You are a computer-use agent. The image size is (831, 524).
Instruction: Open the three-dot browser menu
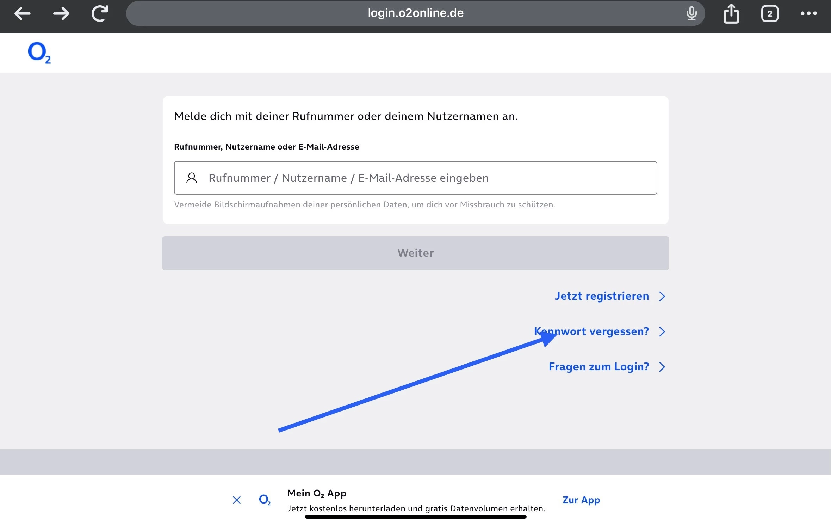[808, 14]
